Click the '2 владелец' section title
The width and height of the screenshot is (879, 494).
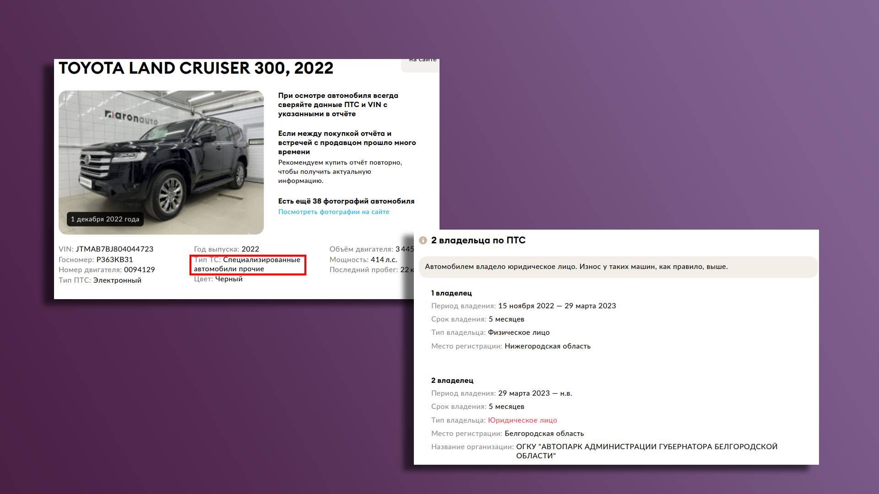point(452,381)
